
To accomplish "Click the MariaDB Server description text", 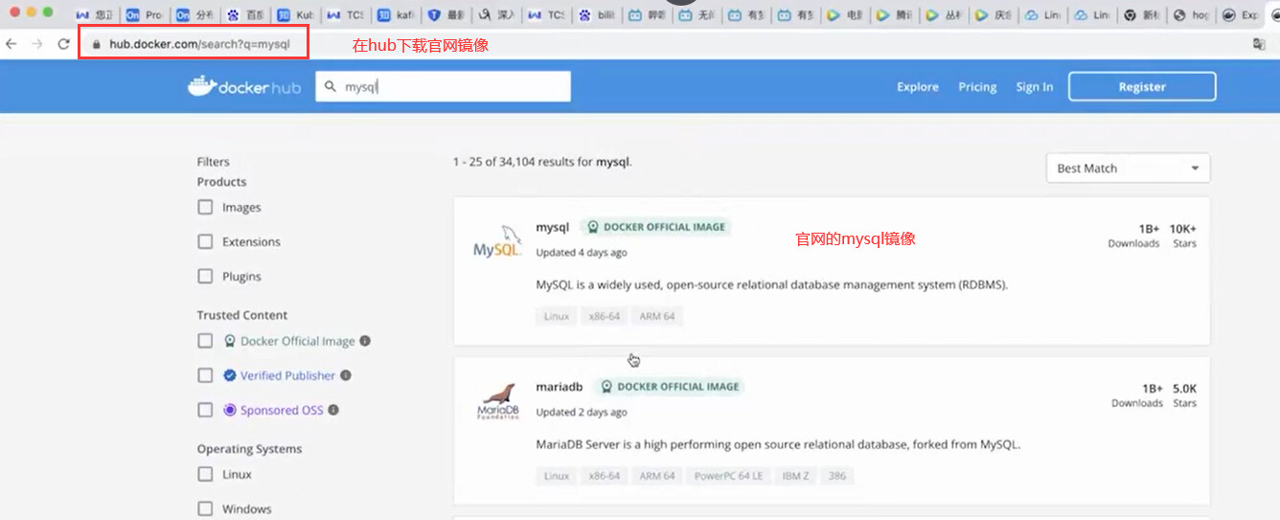I will point(778,444).
